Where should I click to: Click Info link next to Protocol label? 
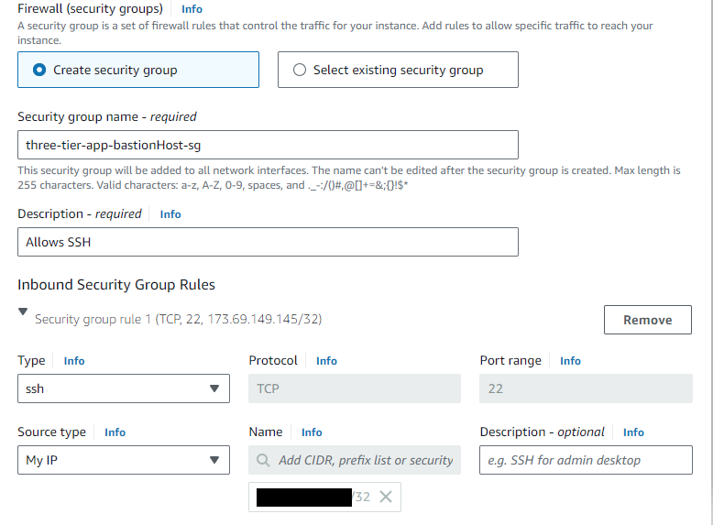coord(326,361)
